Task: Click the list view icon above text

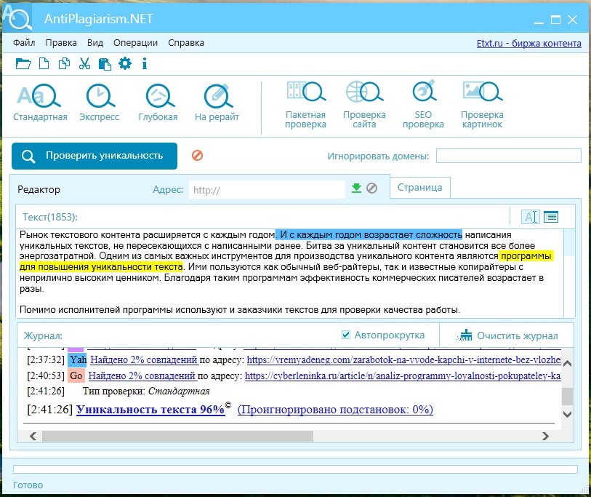Action: (x=551, y=217)
